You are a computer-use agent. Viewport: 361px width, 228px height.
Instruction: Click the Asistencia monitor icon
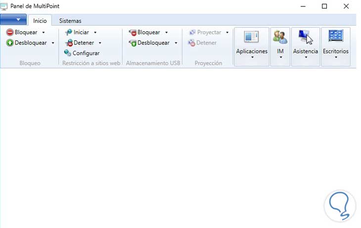tap(305, 37)
